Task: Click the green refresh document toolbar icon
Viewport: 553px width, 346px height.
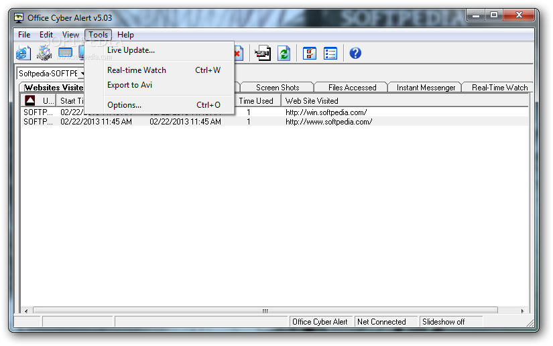Action: tap(284, 53)
